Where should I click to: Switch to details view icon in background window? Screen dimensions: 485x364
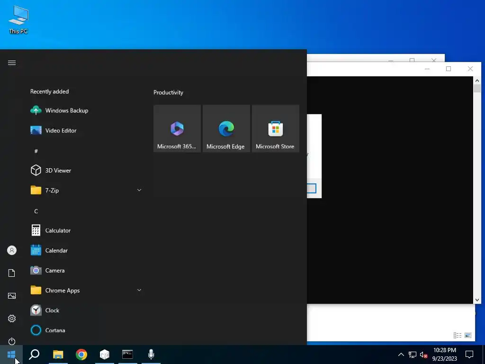click(458, 335)
